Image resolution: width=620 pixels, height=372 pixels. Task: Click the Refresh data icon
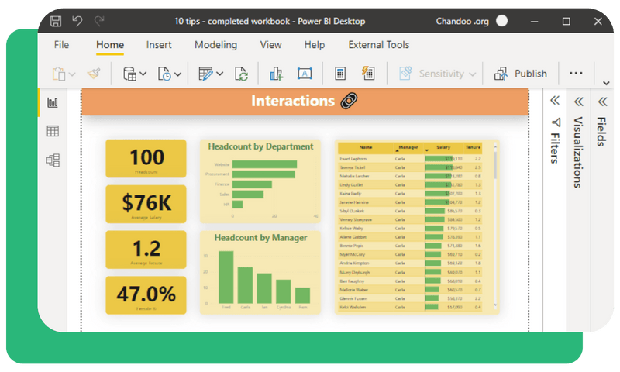pyautogui.click(x=242, y=74)
